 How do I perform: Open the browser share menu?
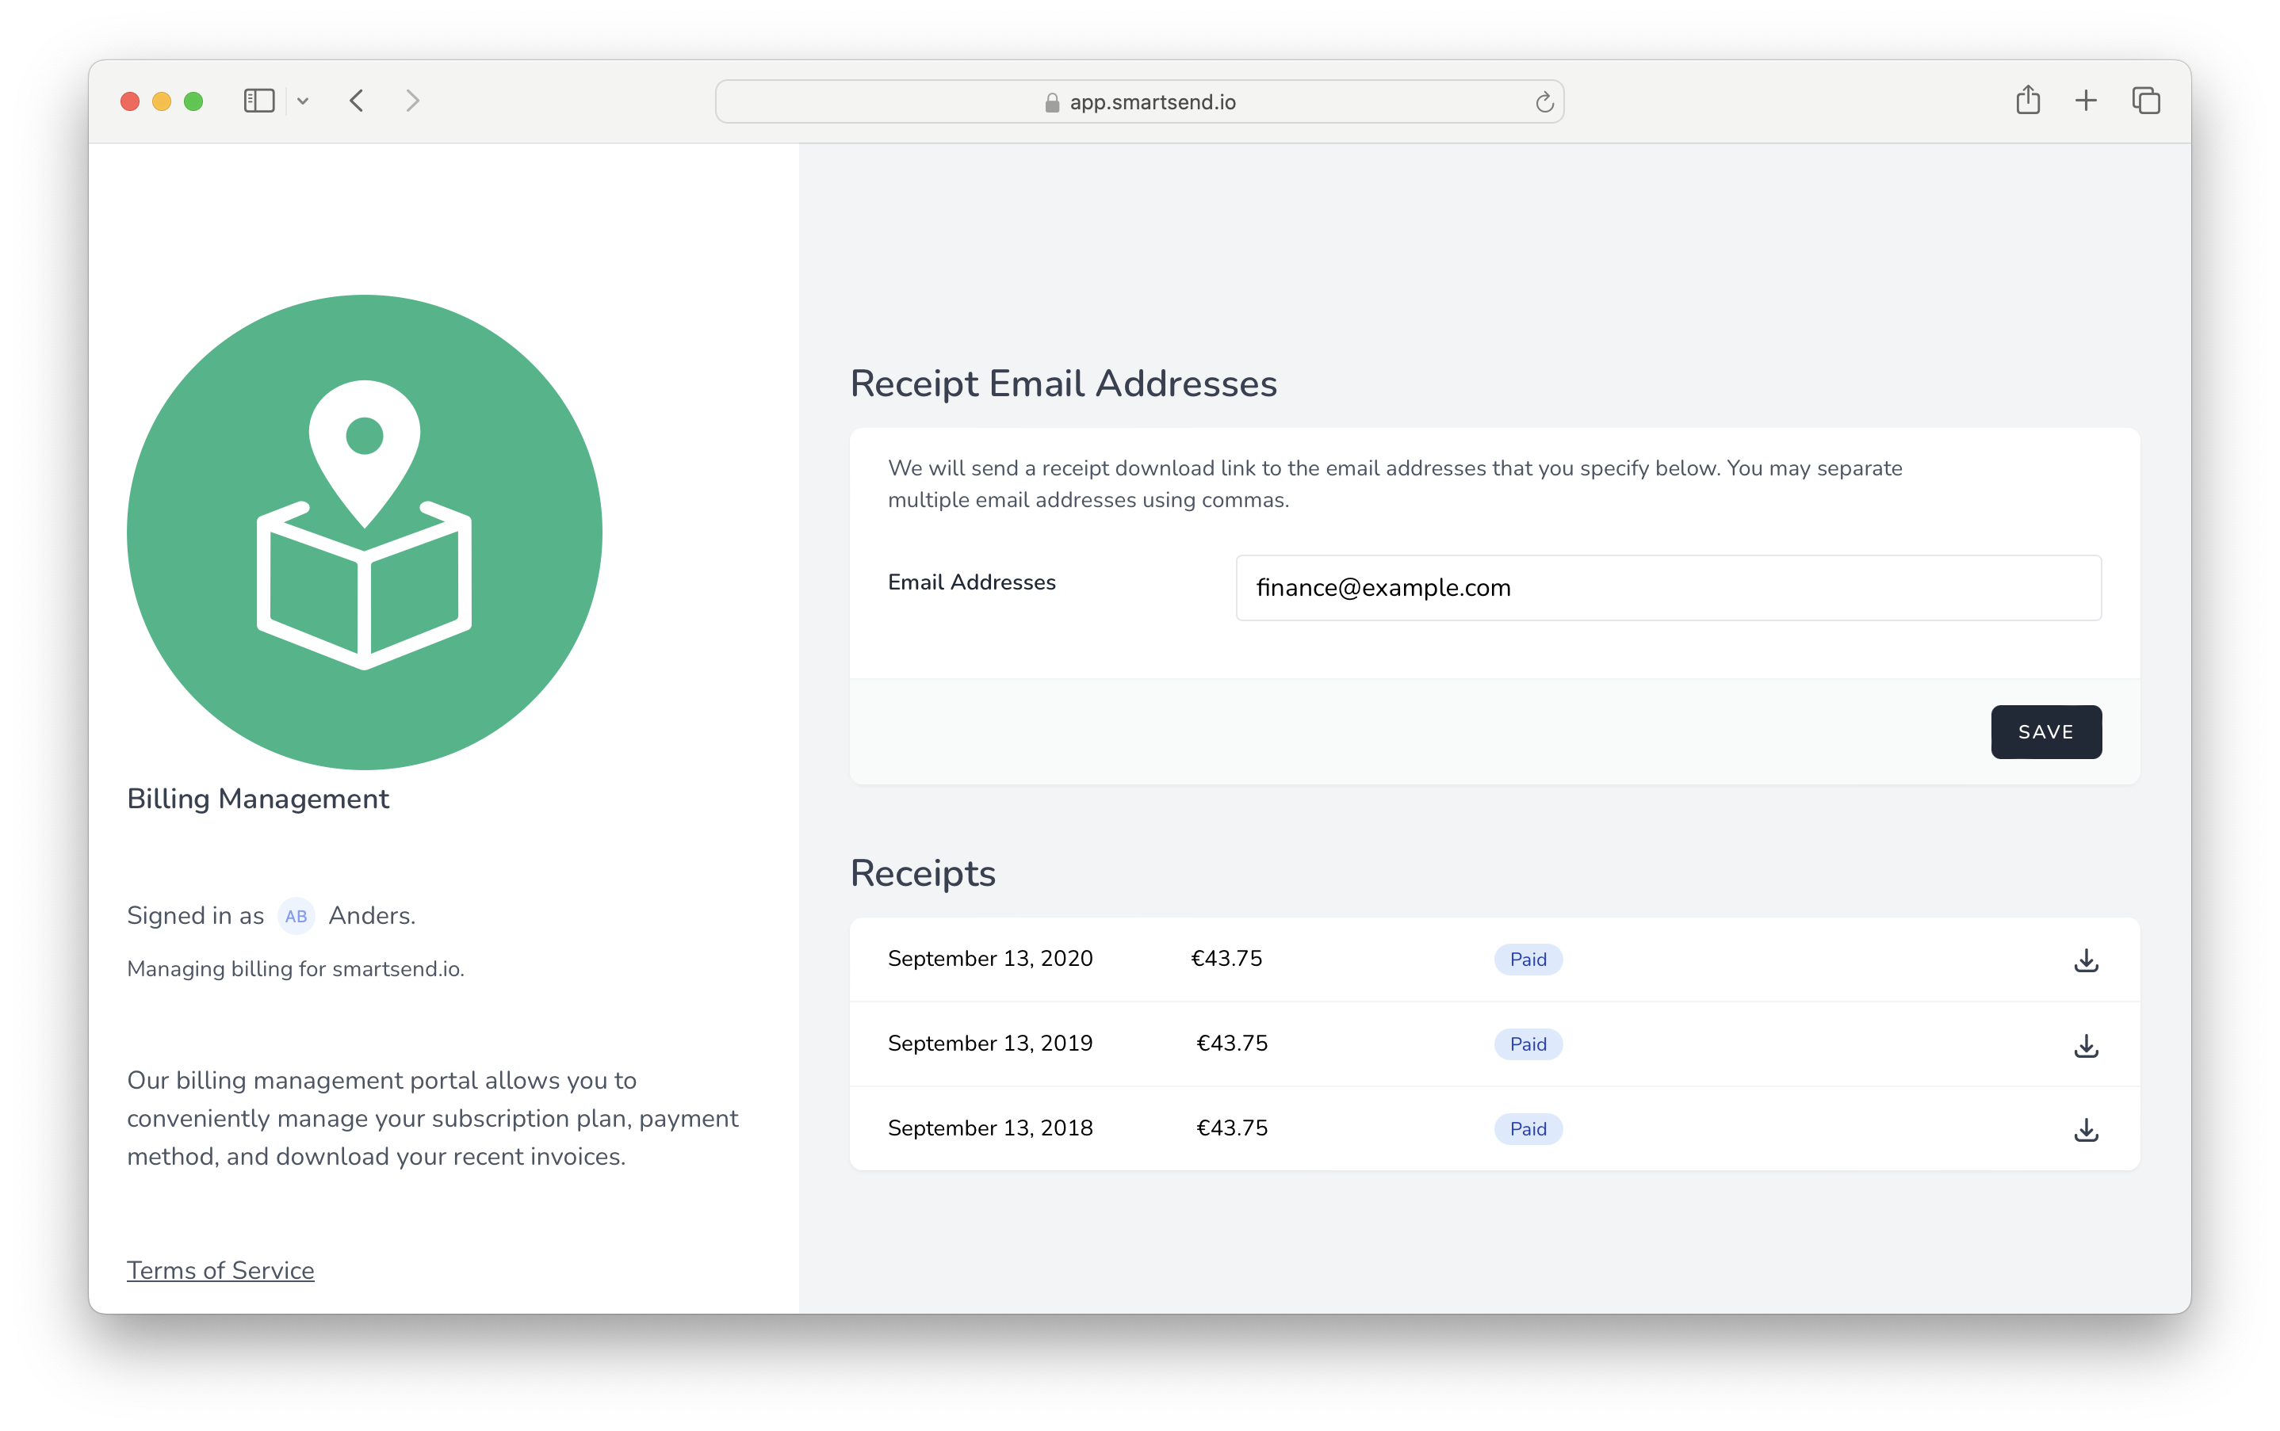tap(2027, 101)
